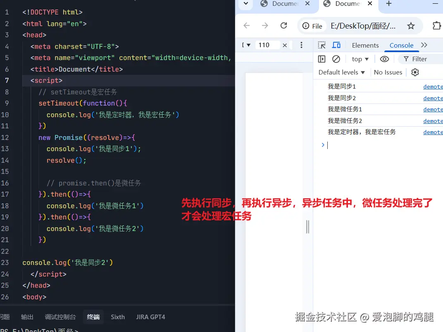Go back in browser history
The image size is (443, 332).
(x=247, y=26)
